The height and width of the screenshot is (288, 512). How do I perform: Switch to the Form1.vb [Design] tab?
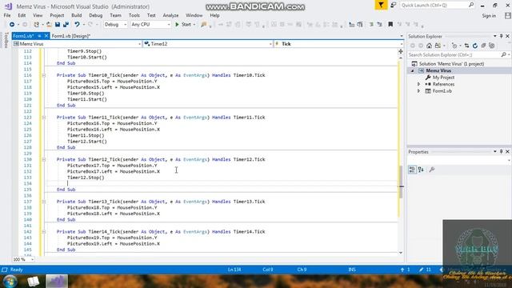(x=71, y=36)
